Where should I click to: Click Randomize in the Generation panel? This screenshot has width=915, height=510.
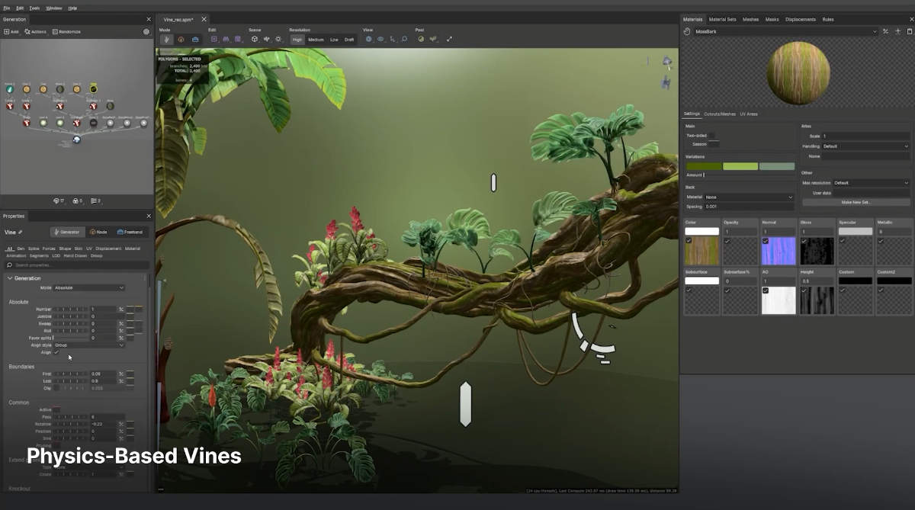pyautogui.click(x=66, y=32)
